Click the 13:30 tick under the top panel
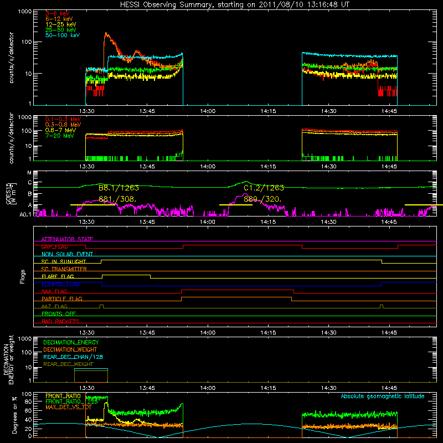The image size is (443, 443). [86, 111]
